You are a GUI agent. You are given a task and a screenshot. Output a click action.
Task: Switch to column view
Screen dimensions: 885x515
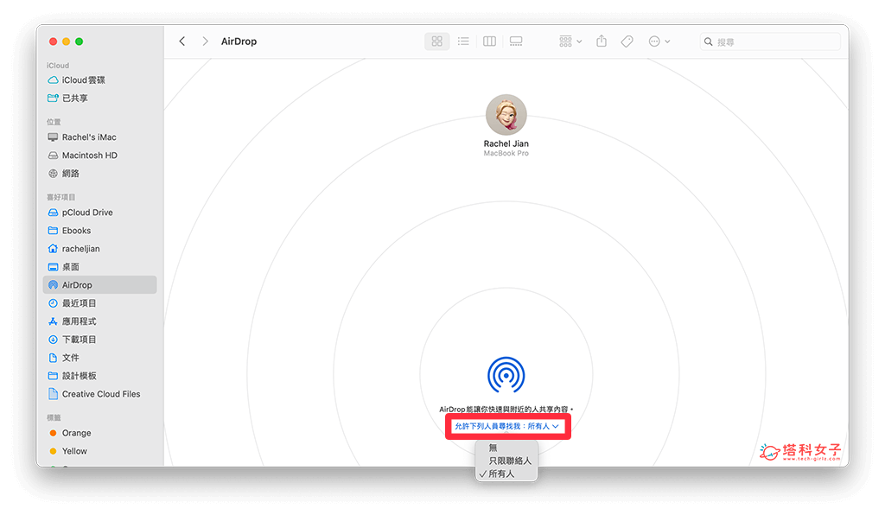pos(489,41)
